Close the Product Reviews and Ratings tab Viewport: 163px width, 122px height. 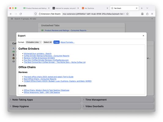[x=49, y=8]
